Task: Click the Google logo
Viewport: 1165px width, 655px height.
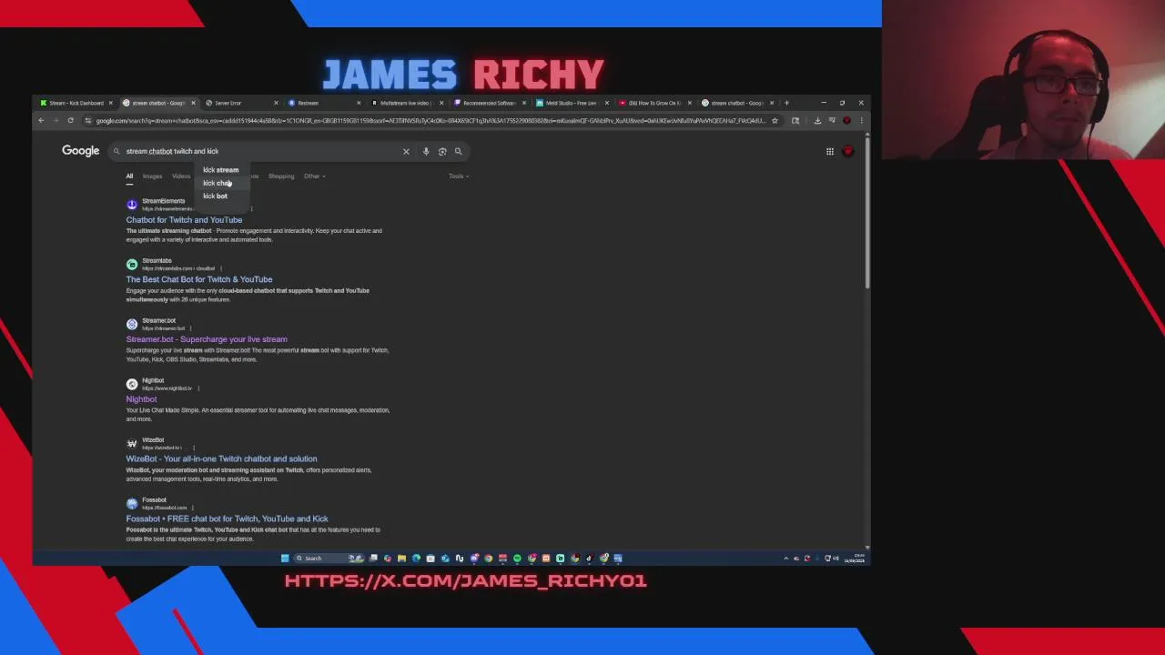Action: click(x=80, y=151)
